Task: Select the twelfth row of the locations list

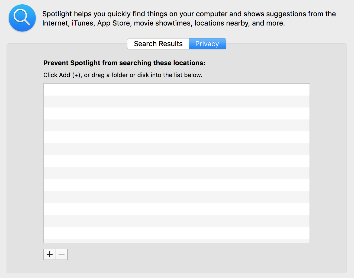Action: pyautogui.click(x=176, y=221)
